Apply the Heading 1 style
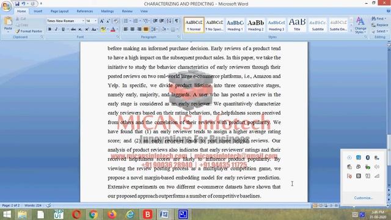This screenshot has height=220, width=391. pyautogui.click(x=235, y=24)
